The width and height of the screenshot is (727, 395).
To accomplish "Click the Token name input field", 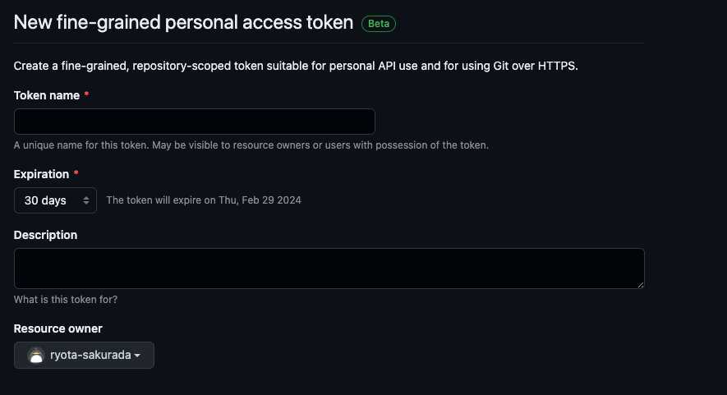I will [194, 122].
